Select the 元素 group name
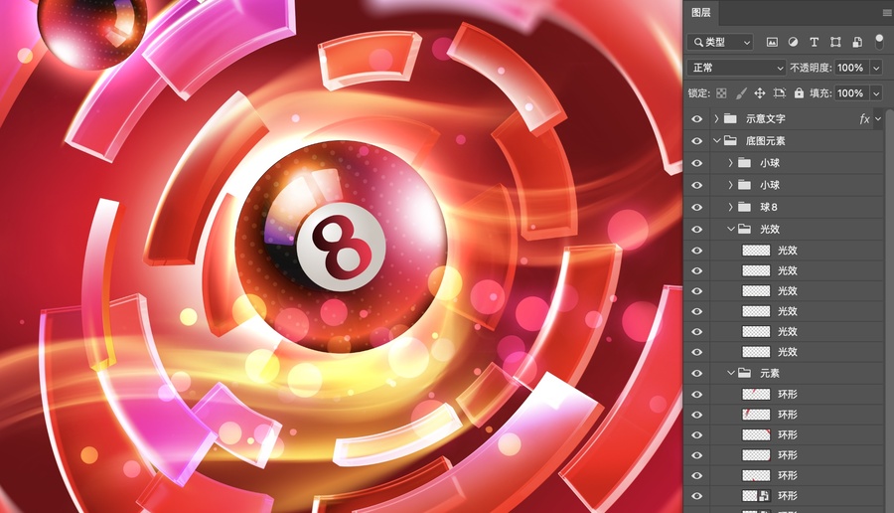Viewport: 894px width, 513px height. click(770, 373)
